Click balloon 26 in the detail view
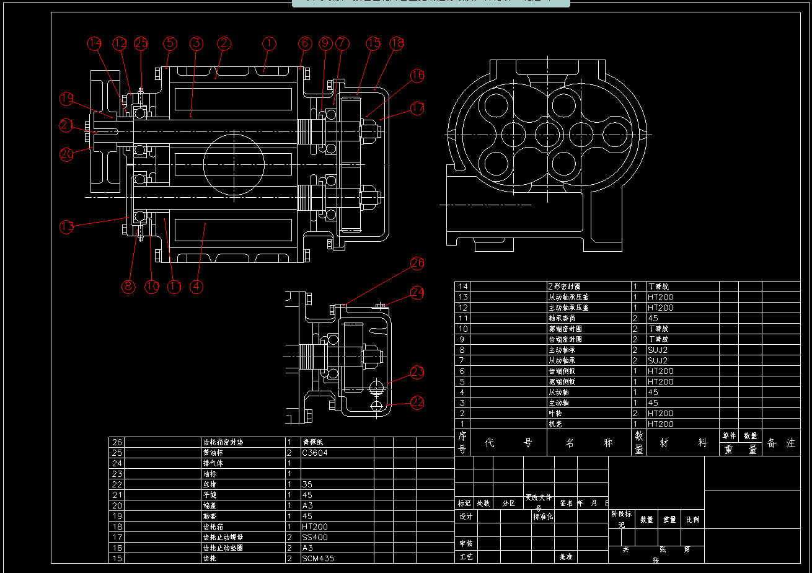 pyautogui.click(x=417, y=264)
